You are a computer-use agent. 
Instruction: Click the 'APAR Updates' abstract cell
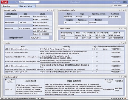116,35
